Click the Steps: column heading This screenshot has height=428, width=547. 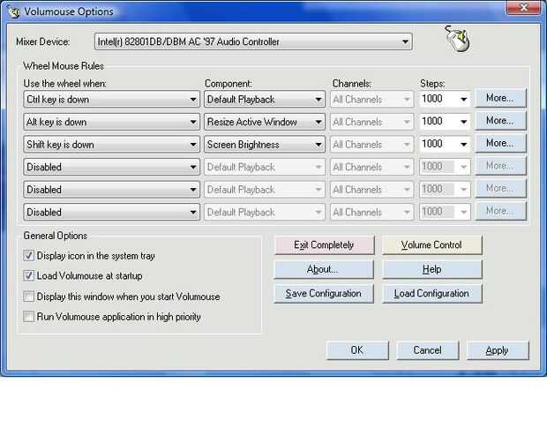click(x=432, y=84)
